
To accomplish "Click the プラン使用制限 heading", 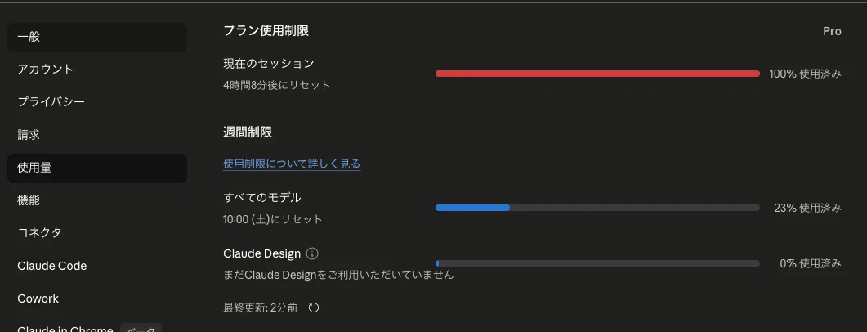I will point(266,31).
